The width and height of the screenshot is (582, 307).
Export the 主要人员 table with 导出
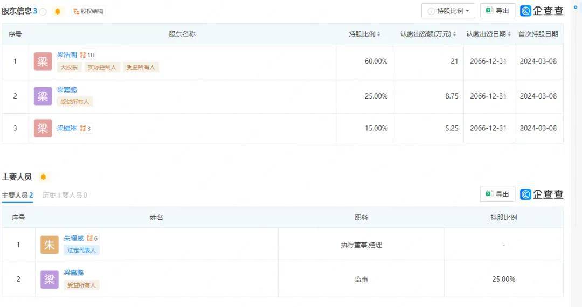click(x=497, y=194)
